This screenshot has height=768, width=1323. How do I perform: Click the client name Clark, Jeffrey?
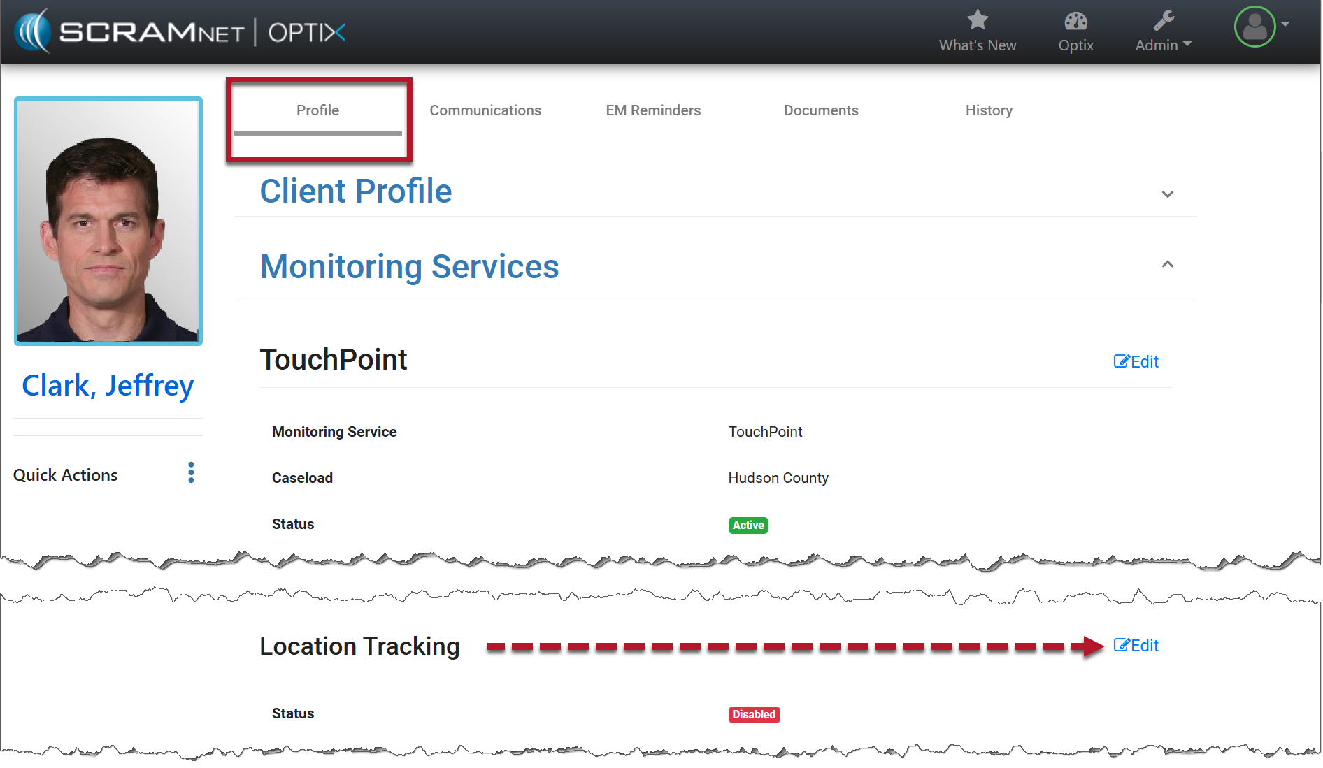point(108,385)
